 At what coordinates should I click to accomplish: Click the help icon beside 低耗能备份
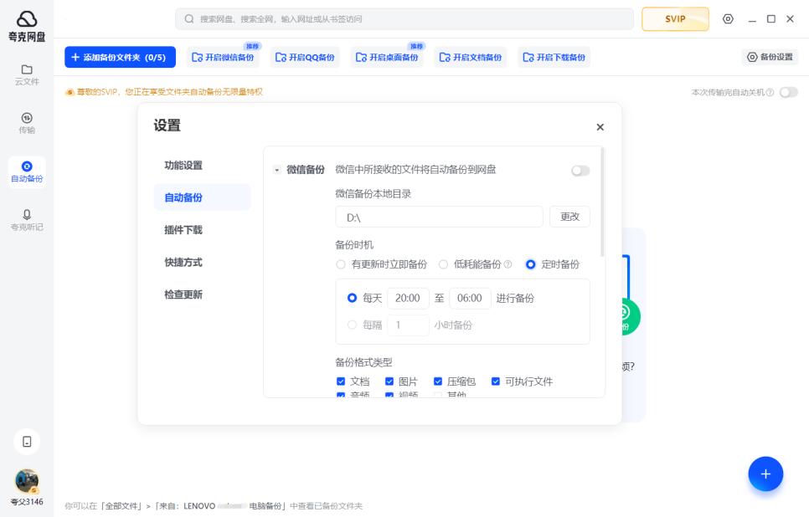click(508, 264)
